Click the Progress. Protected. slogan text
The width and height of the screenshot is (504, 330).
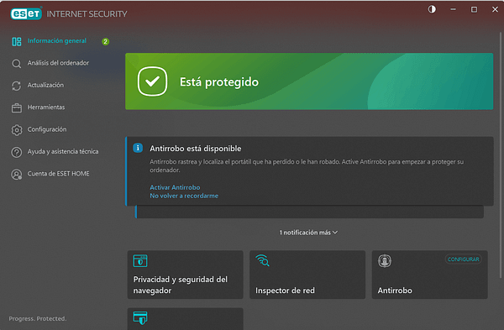click(38, 318)
